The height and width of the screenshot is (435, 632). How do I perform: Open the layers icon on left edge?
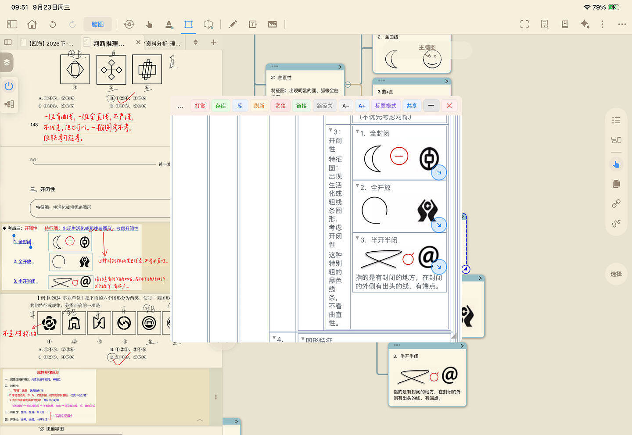pyautogui.click(x=7, y=62)
